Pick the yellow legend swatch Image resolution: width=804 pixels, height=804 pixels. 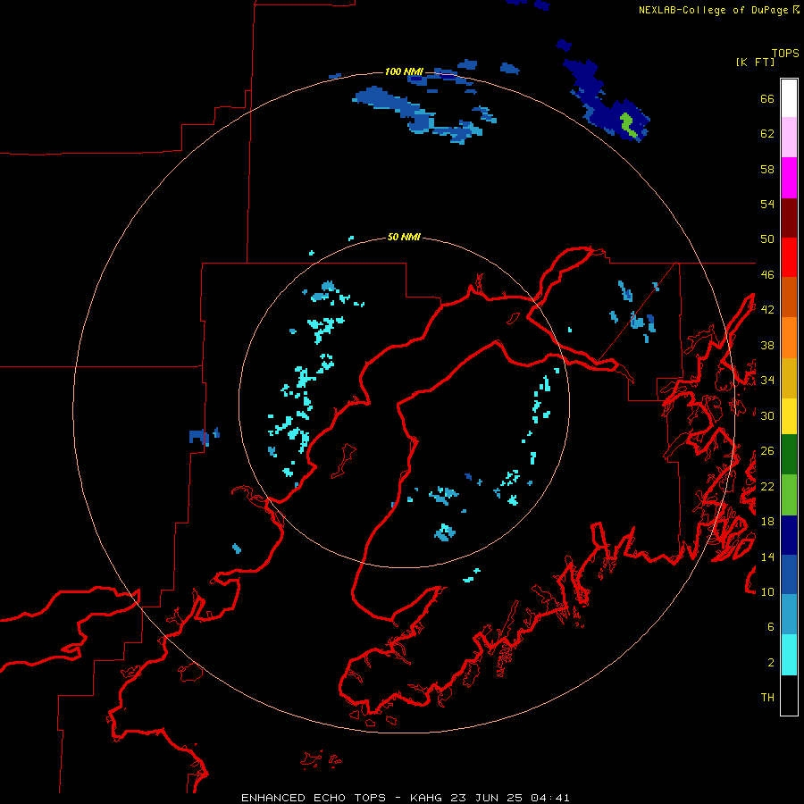[789, 416]
